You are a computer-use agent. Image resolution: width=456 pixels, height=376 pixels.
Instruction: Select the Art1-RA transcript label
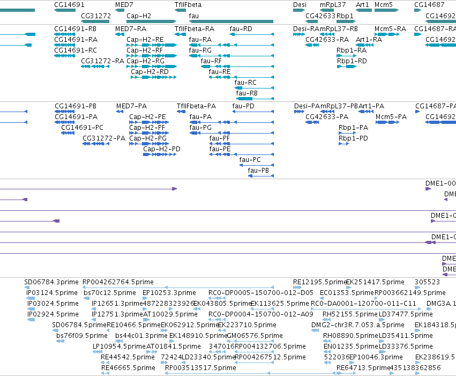point(369,40)
